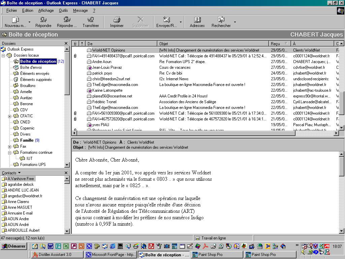
Task: Open Nouveau message dropdown arrow
Action: click(30, 22)
